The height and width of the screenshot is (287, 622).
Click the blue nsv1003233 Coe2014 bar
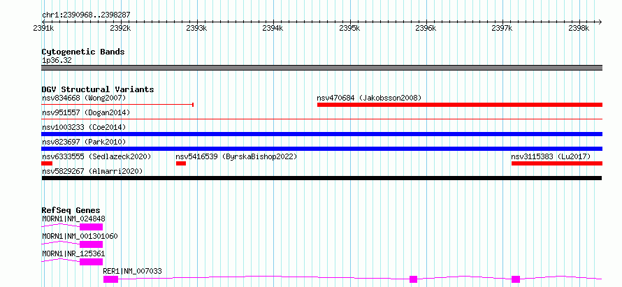[322, 134]
